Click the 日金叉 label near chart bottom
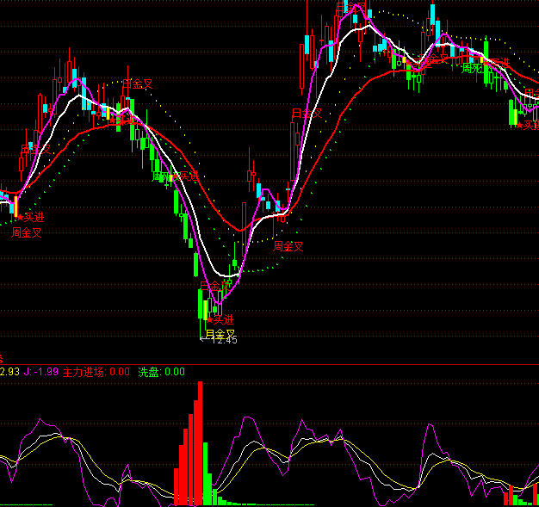This screenshot has width=539, height=507. [213, 287]
